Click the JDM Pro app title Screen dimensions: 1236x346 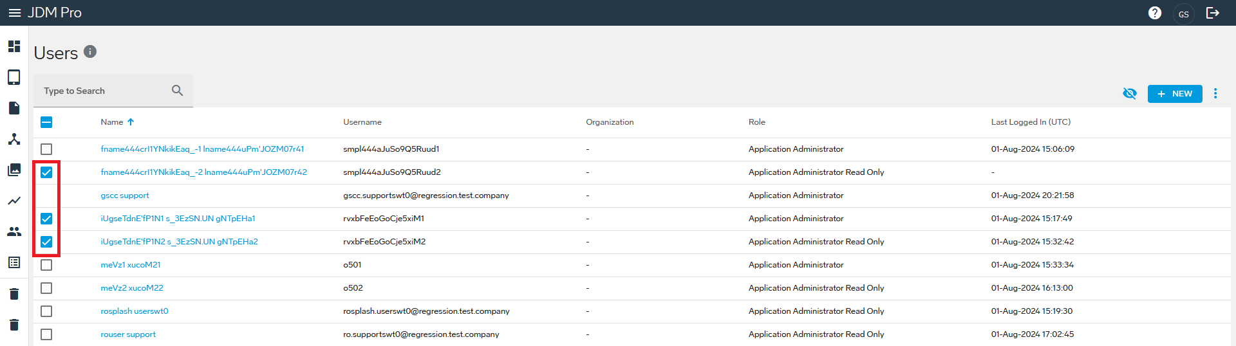point(55,13)
